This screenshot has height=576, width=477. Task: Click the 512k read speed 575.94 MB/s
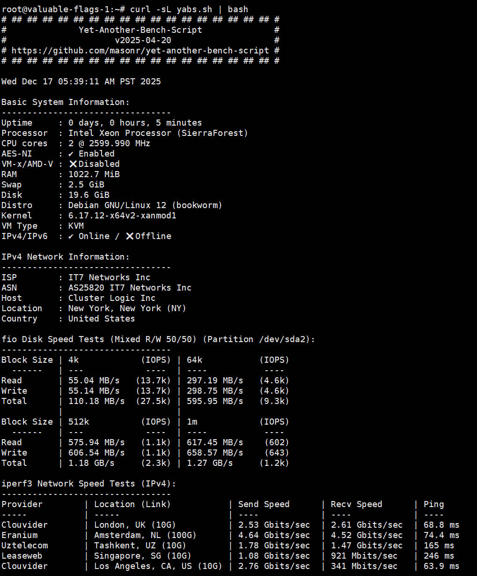(x=96, y=442)
